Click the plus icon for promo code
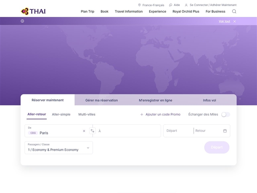 click(142, 114)
